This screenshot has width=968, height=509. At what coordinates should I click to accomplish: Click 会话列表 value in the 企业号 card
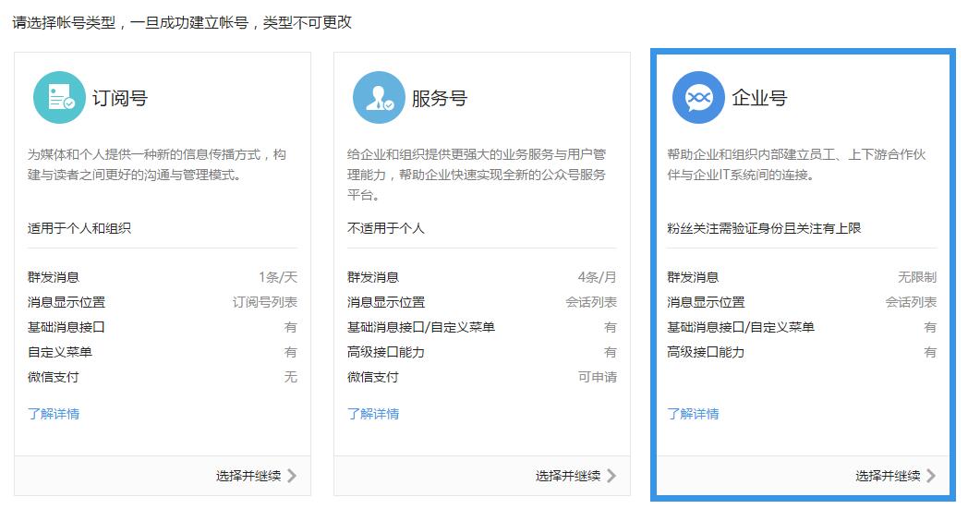tap(912, 302)
